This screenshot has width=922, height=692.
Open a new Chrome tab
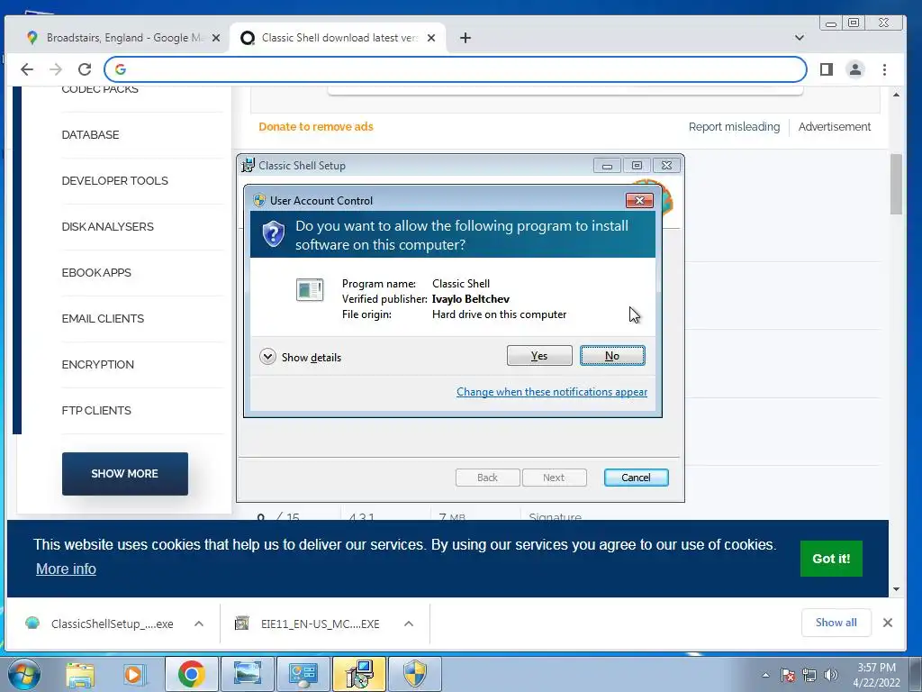[466, 38]
